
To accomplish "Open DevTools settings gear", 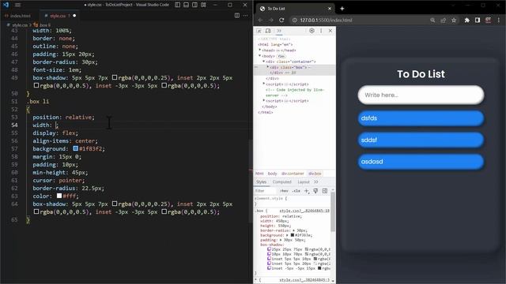I will [x=312, y=31].
